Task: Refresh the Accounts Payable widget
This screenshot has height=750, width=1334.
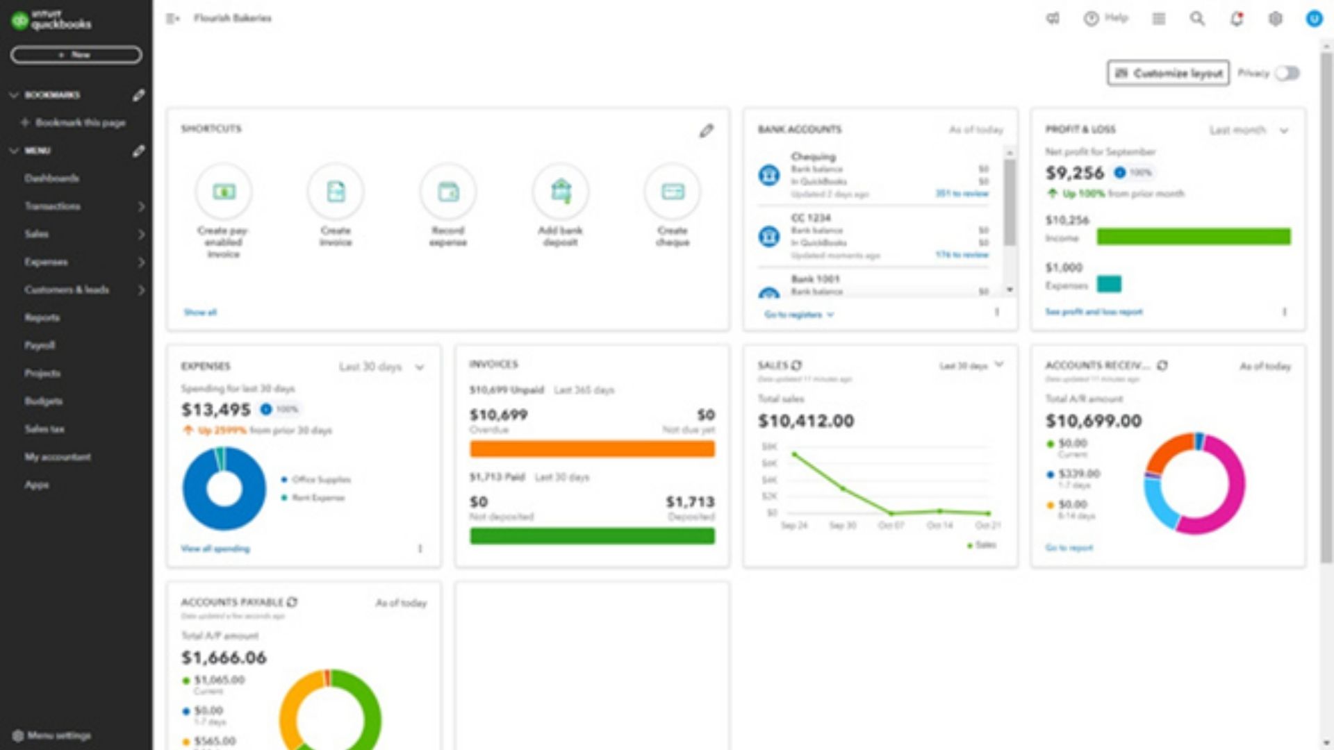Action: point(292,602)
